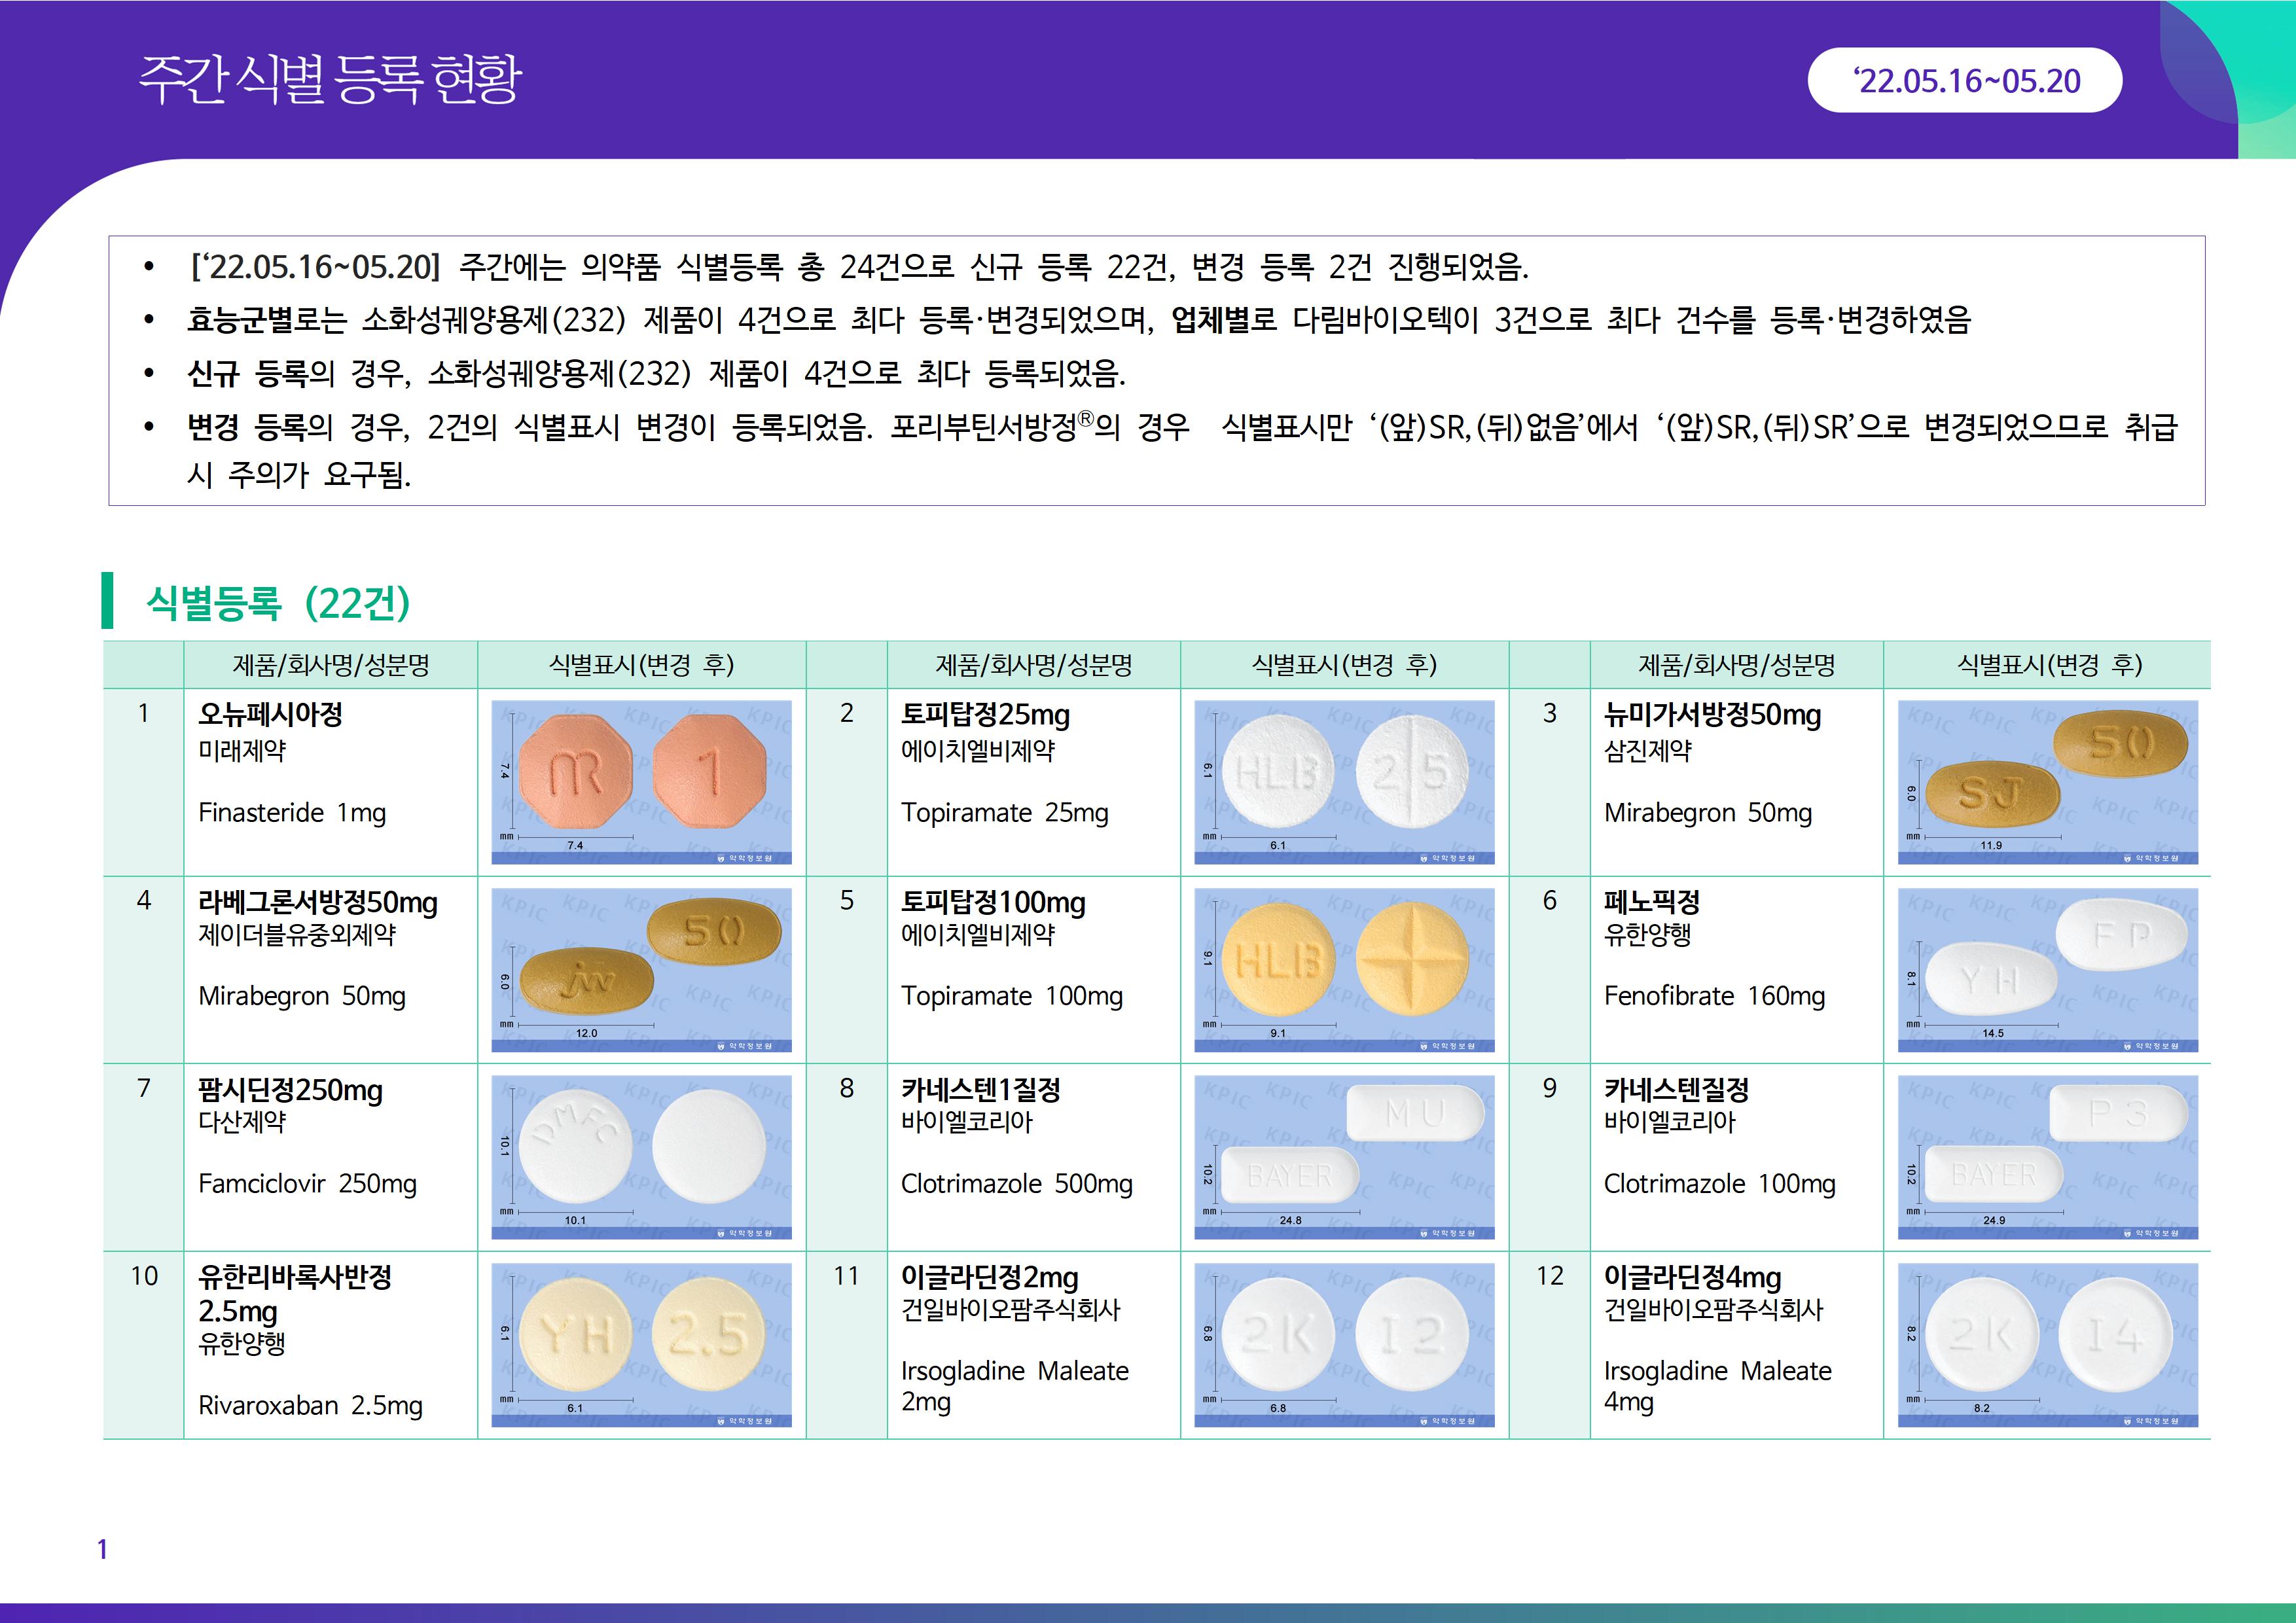Click the 식별등록 (22건) section heading
This screenshot has width=2296, height=1623.
[x=278, y=602]
